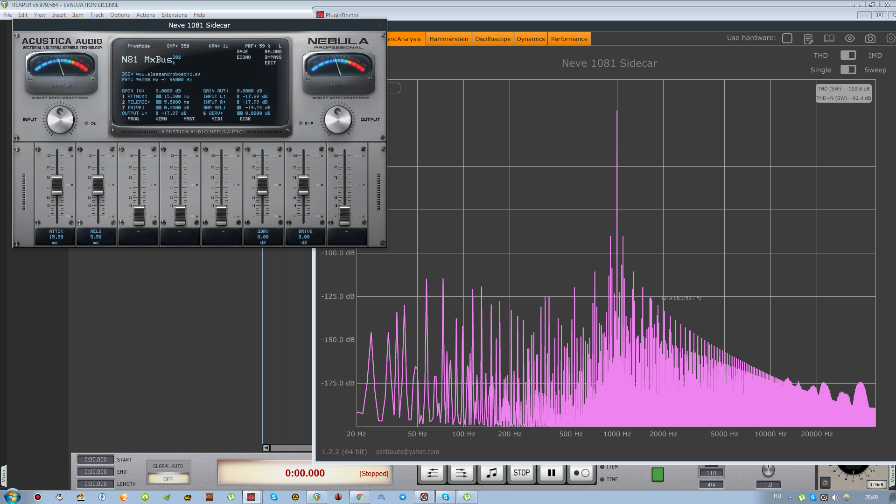Click the 4/4 time signature box
This screenshot has height=504, width=896.
pos(711,484)
